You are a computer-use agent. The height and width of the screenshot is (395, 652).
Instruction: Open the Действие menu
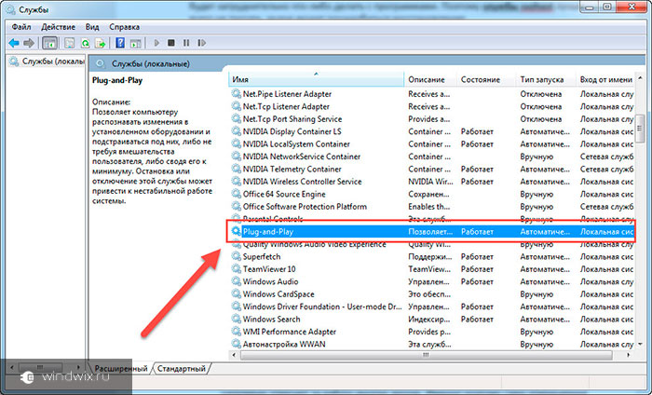point(59,27)
